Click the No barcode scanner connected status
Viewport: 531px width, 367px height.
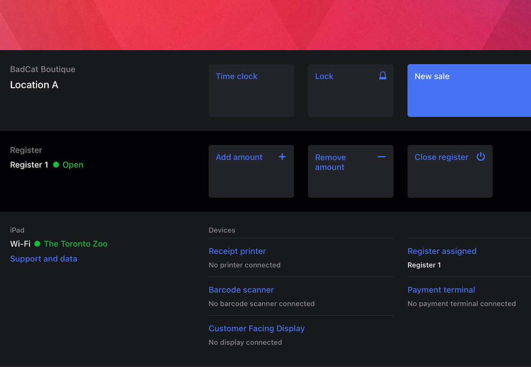pyautogui.click(x=262, y=304)
